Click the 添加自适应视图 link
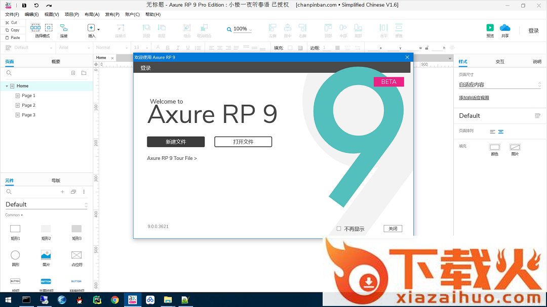This screenshot has width=547, height=307. [474, 98]
